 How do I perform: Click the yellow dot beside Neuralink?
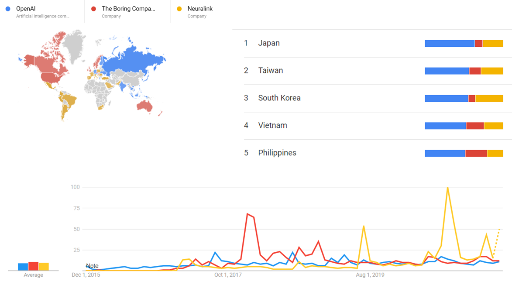click(179, 9)
